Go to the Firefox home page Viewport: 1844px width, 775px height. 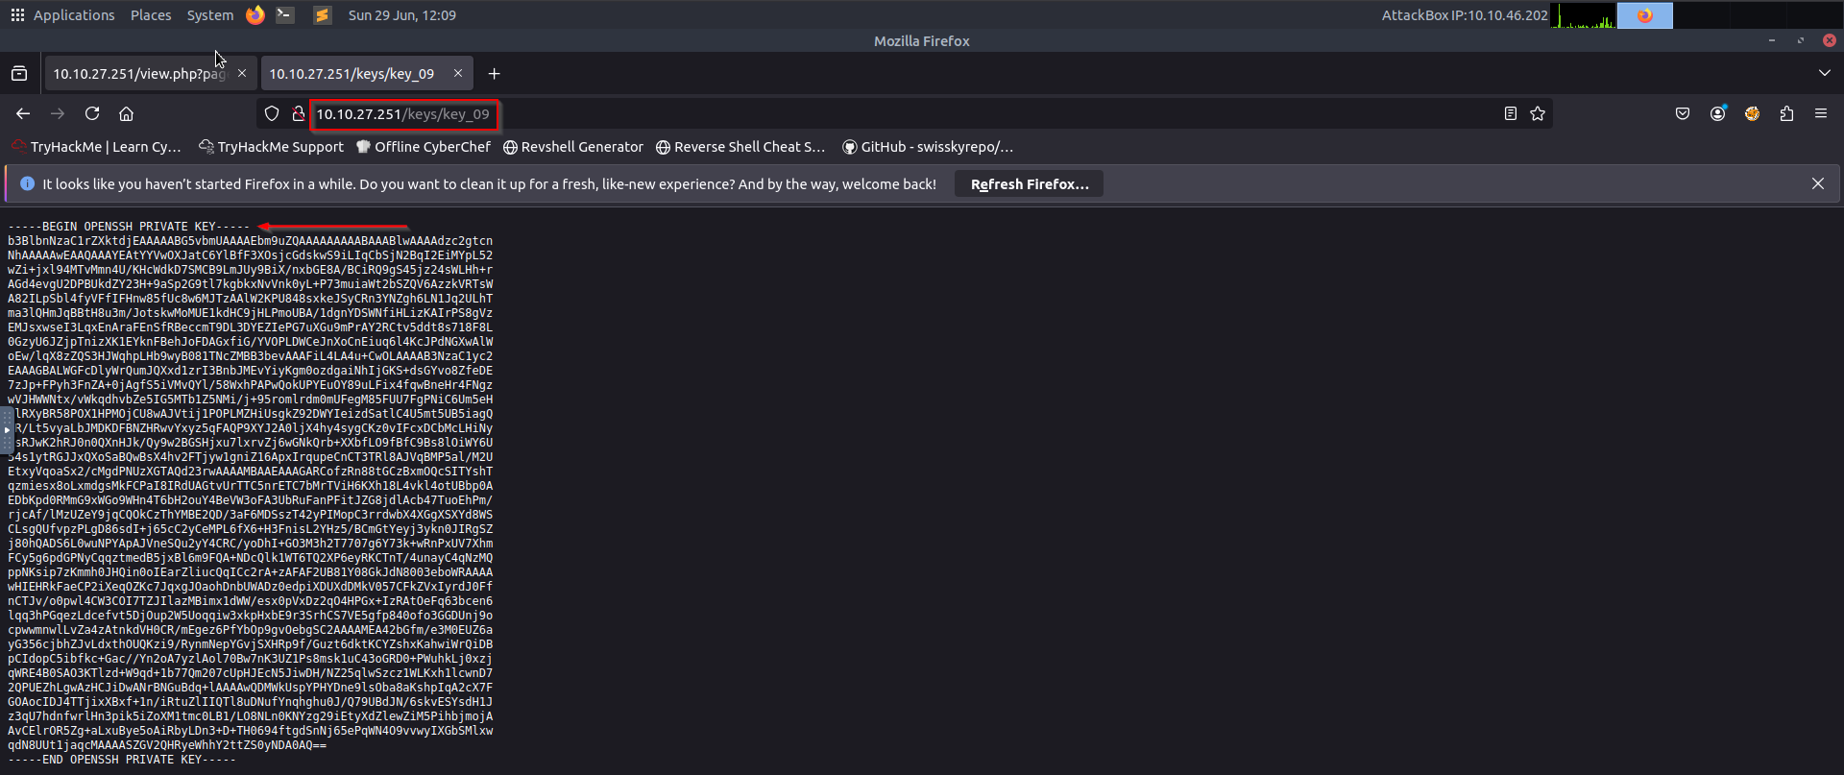(126, 113)
